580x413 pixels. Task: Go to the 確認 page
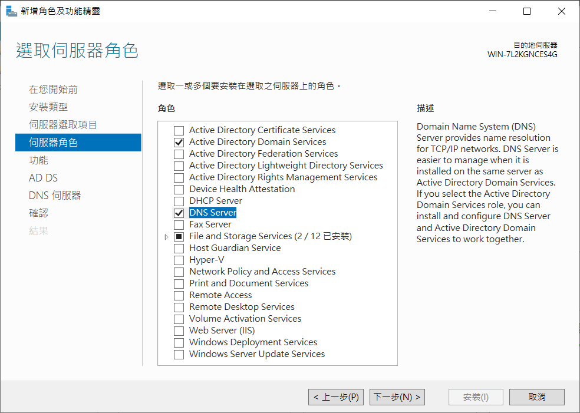pyautogui.click(x=38, y=213)
